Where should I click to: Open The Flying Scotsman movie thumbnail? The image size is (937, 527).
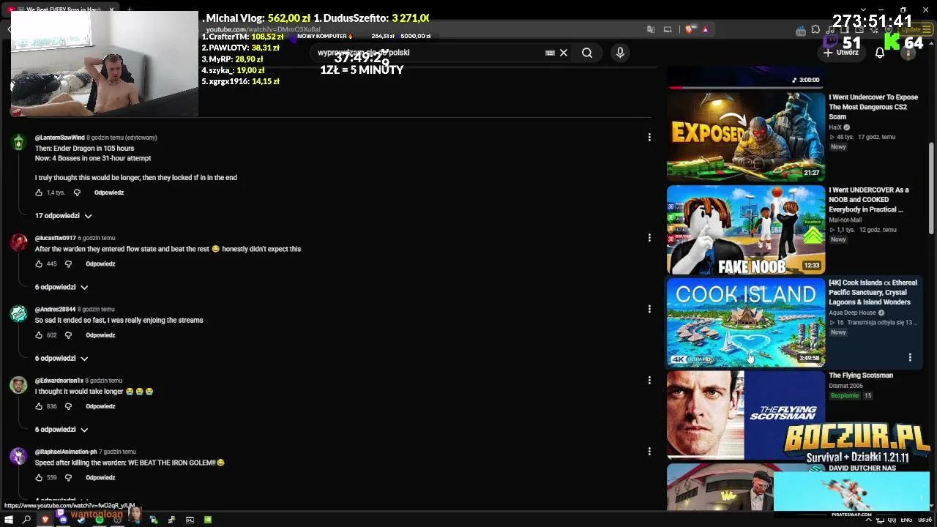[746, 415]
